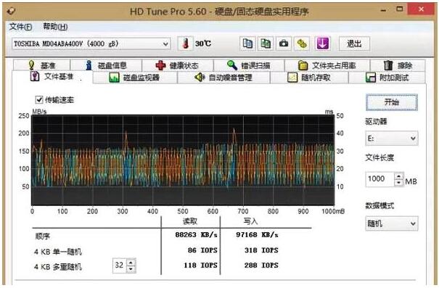Click the 4 KB 单一随机 row label

tap(58, 252)
